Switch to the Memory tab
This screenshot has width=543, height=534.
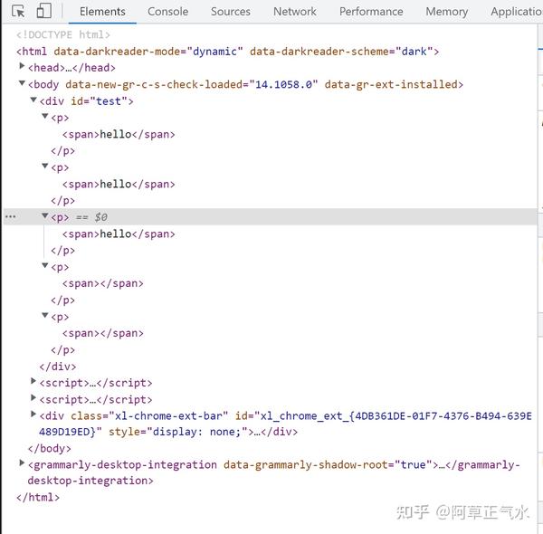[447, 12]
